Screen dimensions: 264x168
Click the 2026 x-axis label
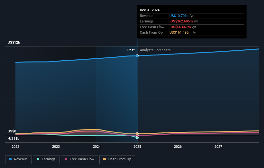tap(178, 147)
